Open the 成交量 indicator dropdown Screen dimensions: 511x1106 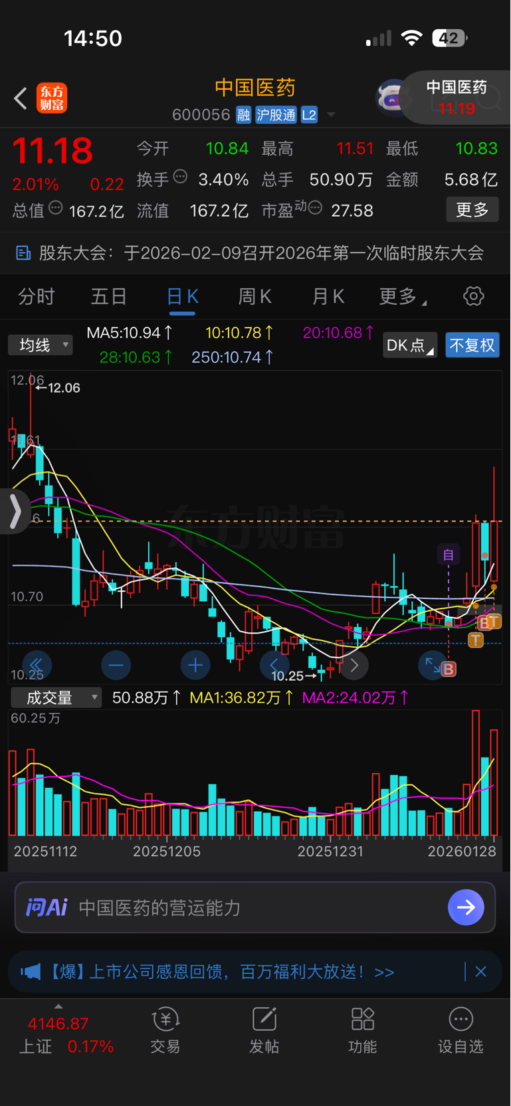pyautogui.click(x=56, y=697)
